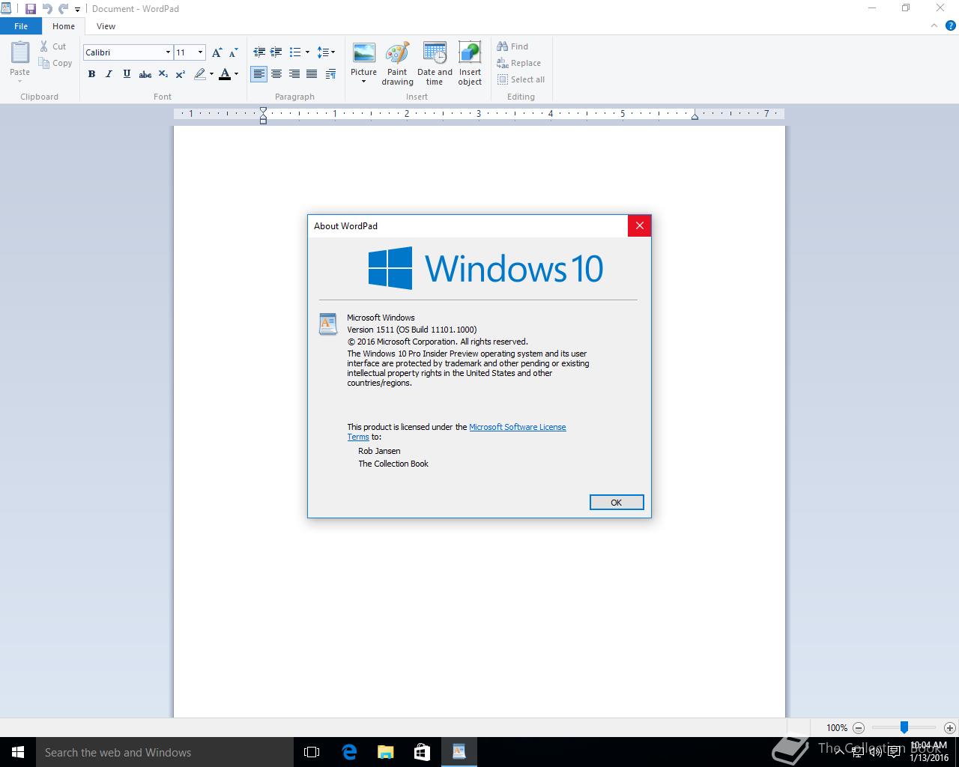Close the About WordPad dialog
This screenshot has height=767, width=959.
click(x=639, y=225)
